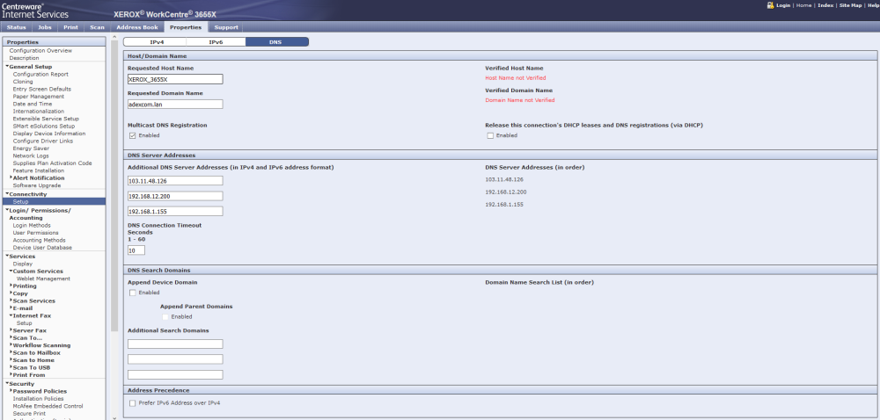Open Configuration Overview in sidebar
The height and width of the screenshot is (420, 880).
click(x=40, y=50)
